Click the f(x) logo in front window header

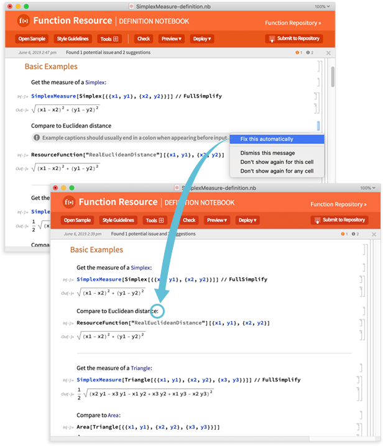pyautogui.click(x=69, y=203)
